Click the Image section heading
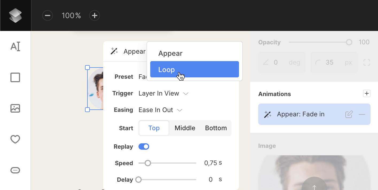Screen dimensions: 378x190 (x=267, y=146)
